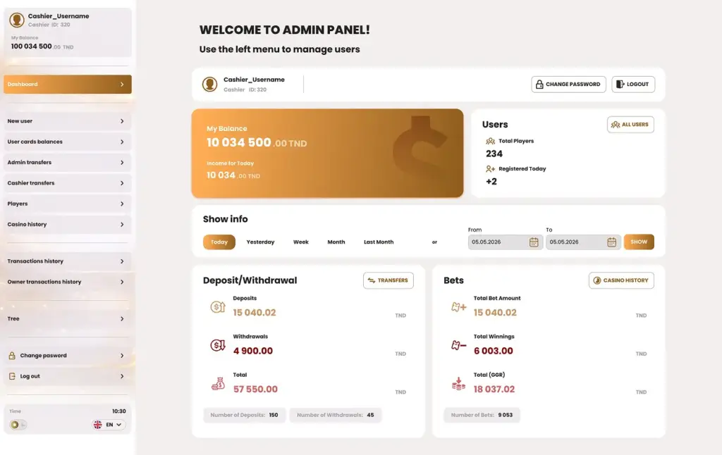This screenshot has width=722, height=455.
Task: Open the To date calendar icon
Action: click(x=611, y=242)
